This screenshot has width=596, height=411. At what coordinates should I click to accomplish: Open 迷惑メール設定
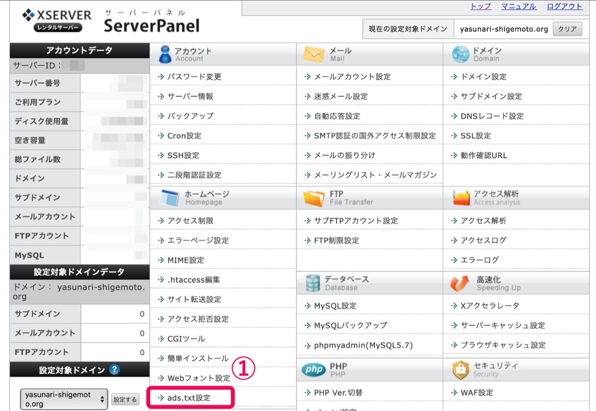point(341,96)
